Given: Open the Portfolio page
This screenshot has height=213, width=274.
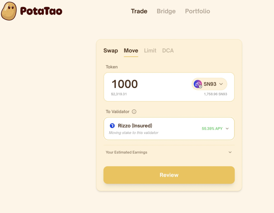Looking at the screenshot, I should 197,11.
